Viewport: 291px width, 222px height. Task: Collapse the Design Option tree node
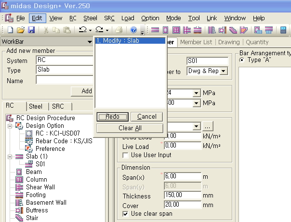pyautogui.click(x=10, y=126)
